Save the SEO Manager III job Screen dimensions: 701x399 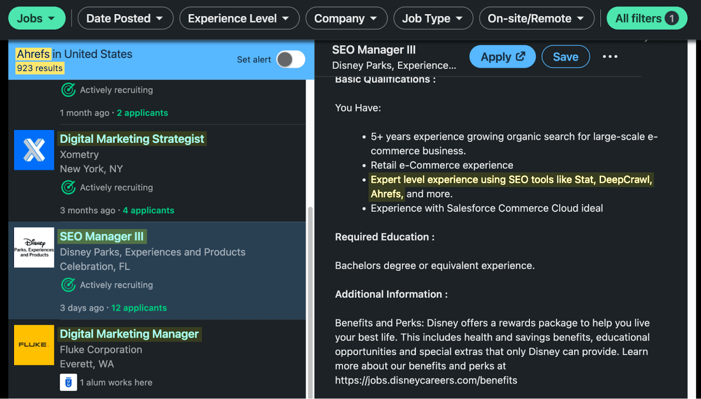point(566,56)
